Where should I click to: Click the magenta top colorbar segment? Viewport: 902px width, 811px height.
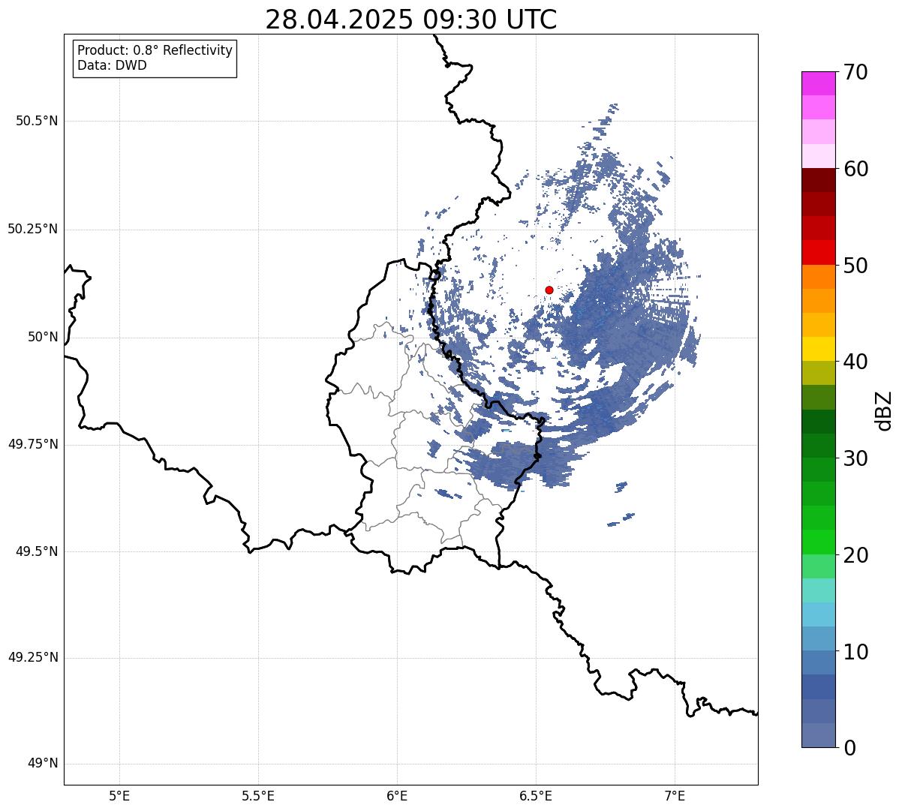pos(818,83)
